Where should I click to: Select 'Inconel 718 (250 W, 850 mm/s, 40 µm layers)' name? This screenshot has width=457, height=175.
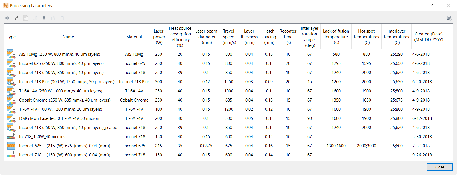pos(61,72)
